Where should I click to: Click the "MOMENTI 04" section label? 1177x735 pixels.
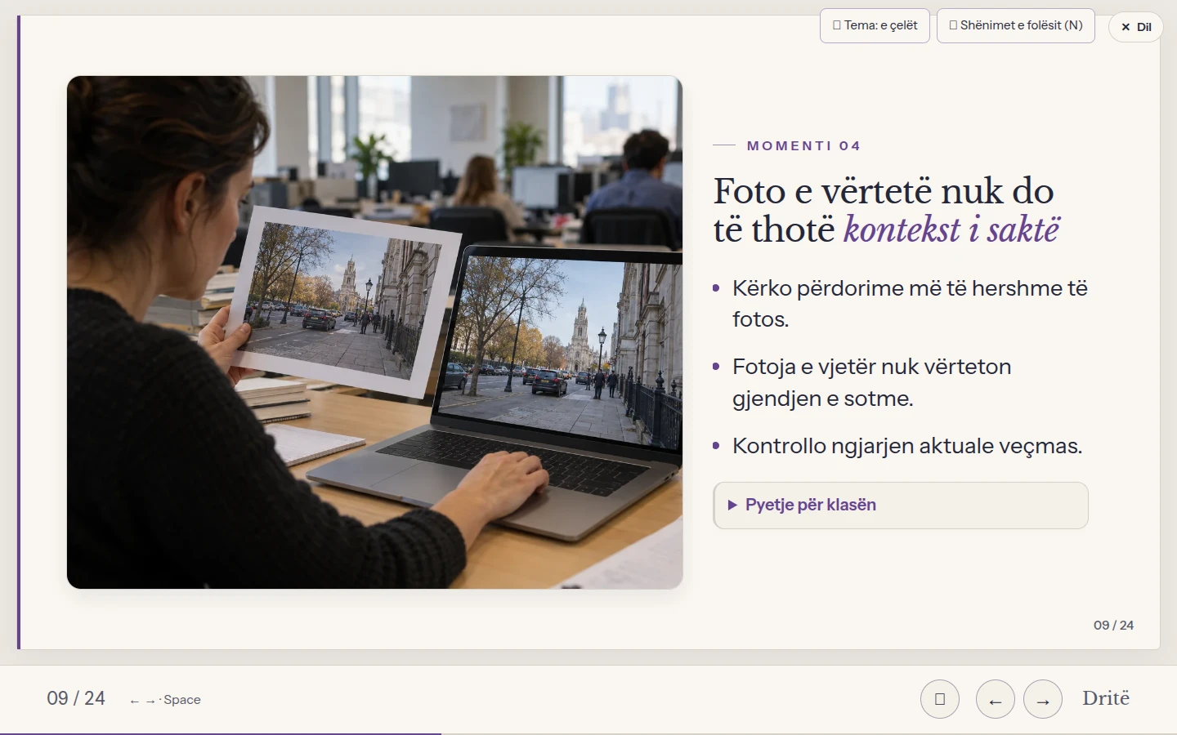pos(803,145)
